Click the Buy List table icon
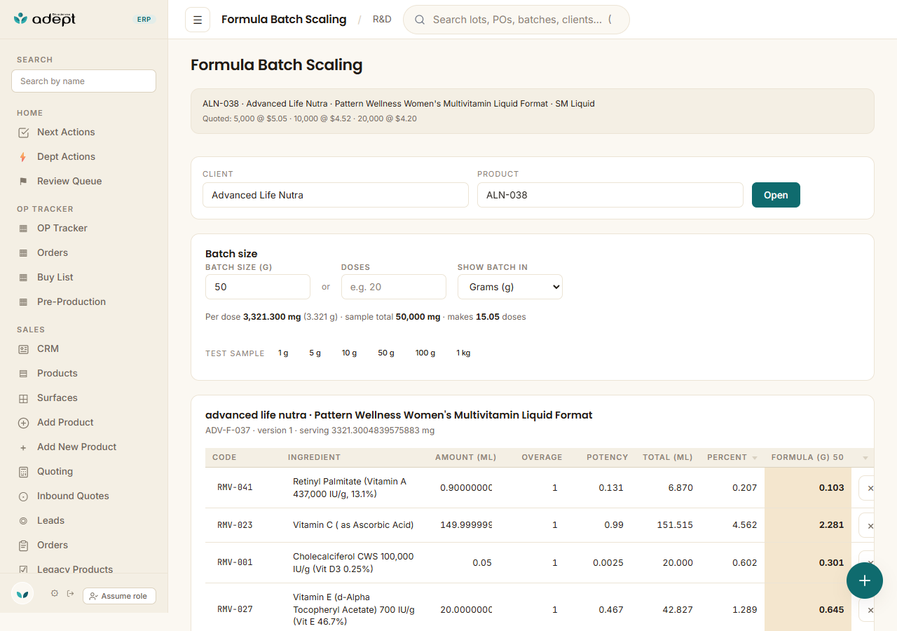Screen dimensions: 897x631 coord(23,278)
